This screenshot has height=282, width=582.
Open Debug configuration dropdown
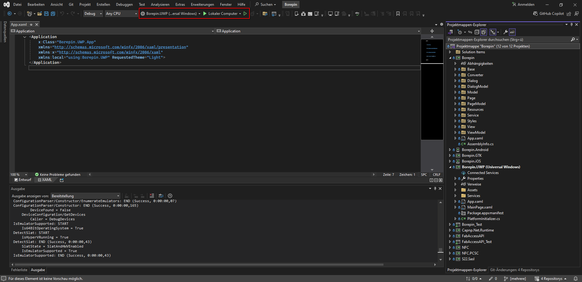pyautogui.click(x=93, y=14)
